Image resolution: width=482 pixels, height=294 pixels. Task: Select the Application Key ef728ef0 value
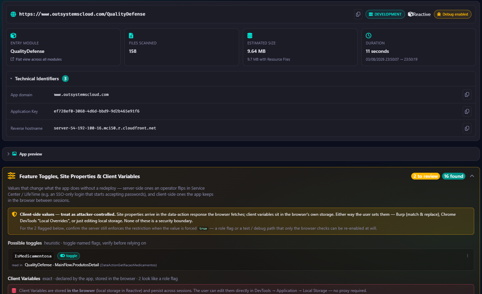pos(97,111)
